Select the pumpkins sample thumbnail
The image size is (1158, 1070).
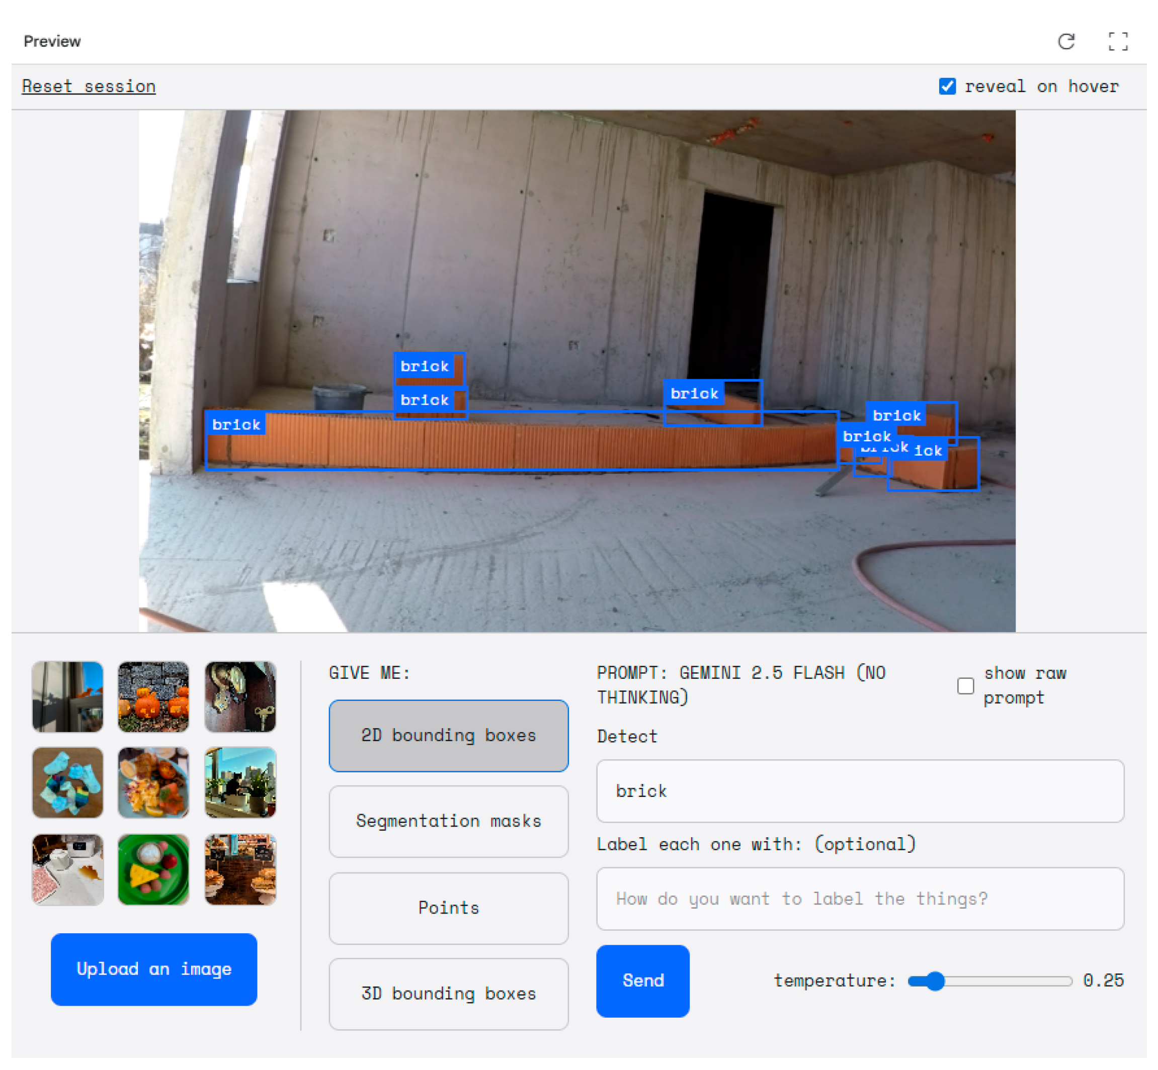153,696
